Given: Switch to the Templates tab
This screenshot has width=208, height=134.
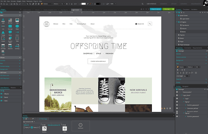Looking at the screenshot, I should point(186,9).
